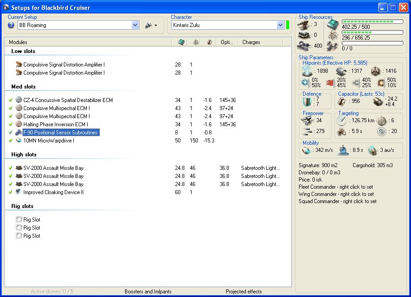
Task: Click the Sabretooth Light charge on first launcher
Action: pyautogui.click(x=260, y=168)
